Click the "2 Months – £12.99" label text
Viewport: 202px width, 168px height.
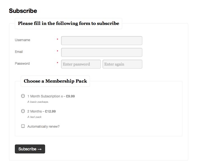click(41, 111)
